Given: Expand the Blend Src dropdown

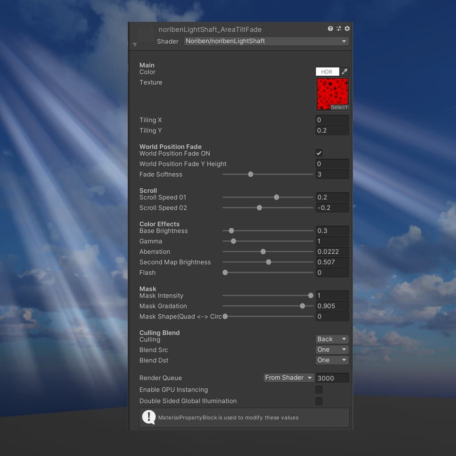Looking at the screenshot, I should (x=332, y=350).
